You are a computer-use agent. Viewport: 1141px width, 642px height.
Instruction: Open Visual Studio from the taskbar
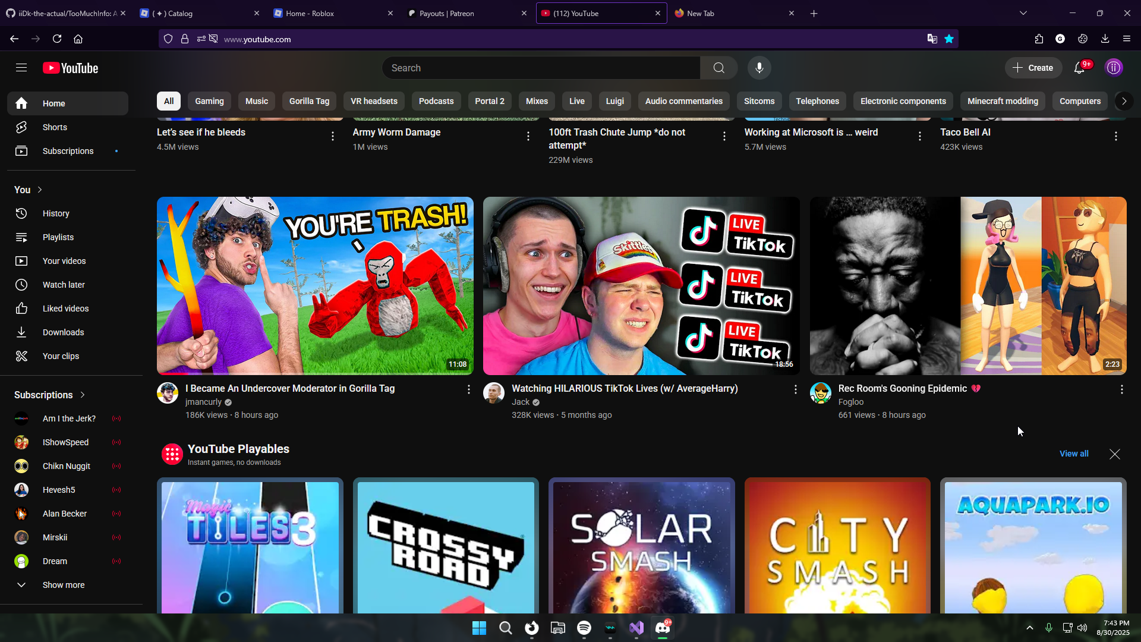pyautogui.click(x=636, y=628)
